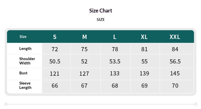
Task: Select the M size column header
Action: tap(84, 37)
